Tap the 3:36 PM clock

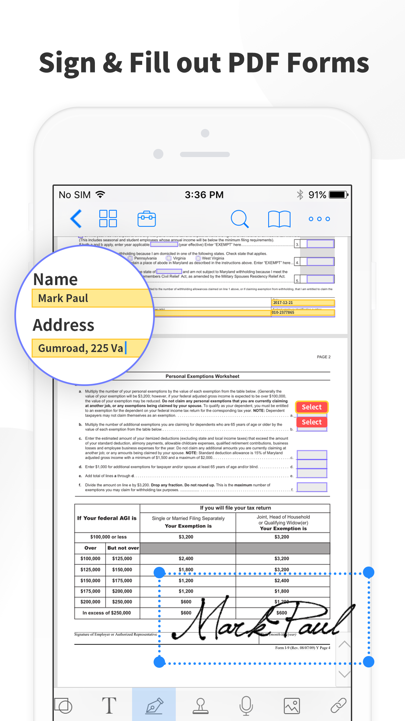[204, 195]
